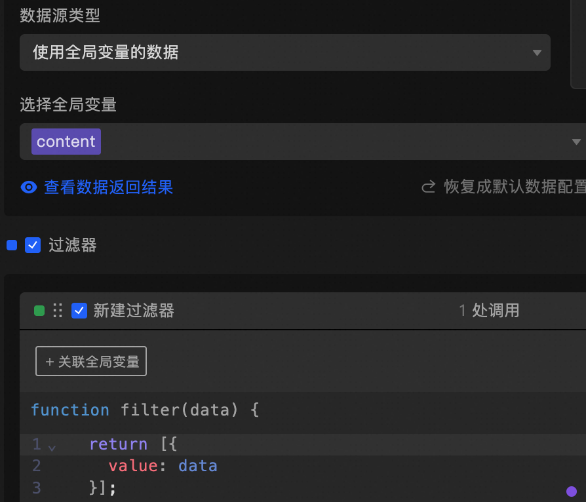The height and width of the screenshot is (502, 586).
Task: Click the 新建过滤器 filter title
Action: [x=134, y=311]
